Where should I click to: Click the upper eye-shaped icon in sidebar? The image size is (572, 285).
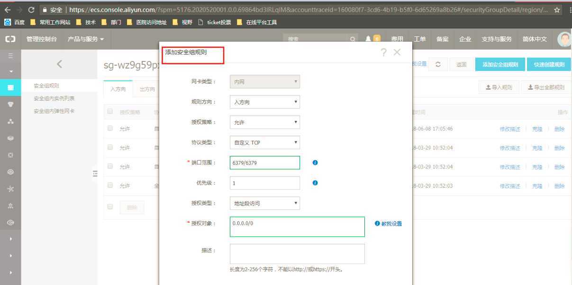pos(10,172)
